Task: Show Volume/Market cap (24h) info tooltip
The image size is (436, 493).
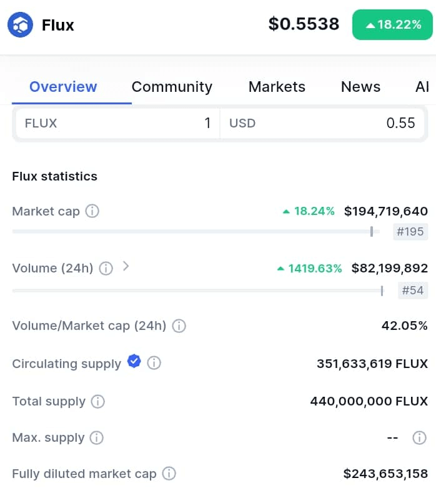Action: click(x=179, y=326)
